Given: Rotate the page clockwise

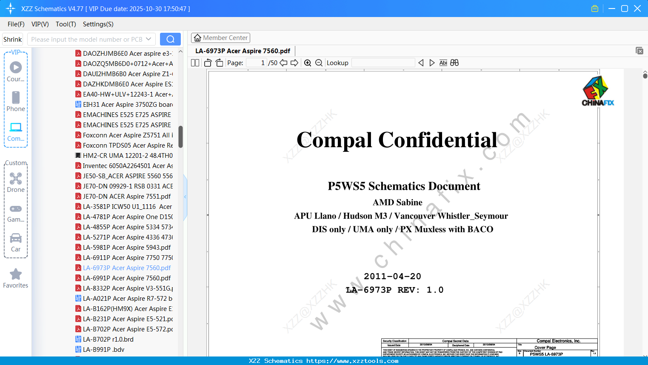Looking at the screenshot, I should click(220, 63).
